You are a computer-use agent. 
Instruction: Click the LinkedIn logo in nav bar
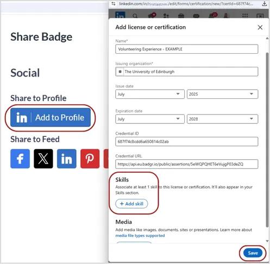click(120, 15)
